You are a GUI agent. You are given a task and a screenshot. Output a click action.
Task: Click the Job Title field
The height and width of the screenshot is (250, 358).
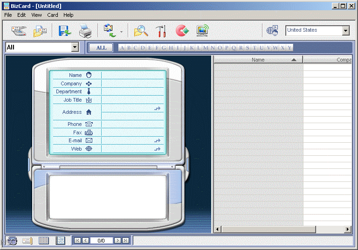[x=132, y=100]
